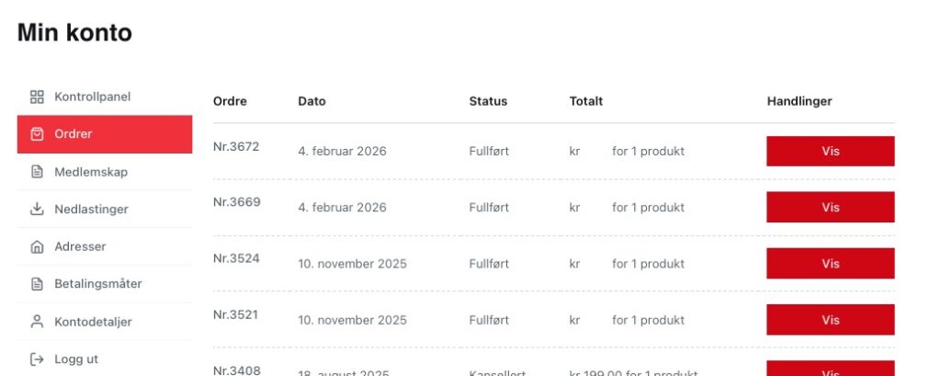Viewport: 941px width, 376px height.
Task: Click the Nr.3521 order link
Action: (236, 314)
